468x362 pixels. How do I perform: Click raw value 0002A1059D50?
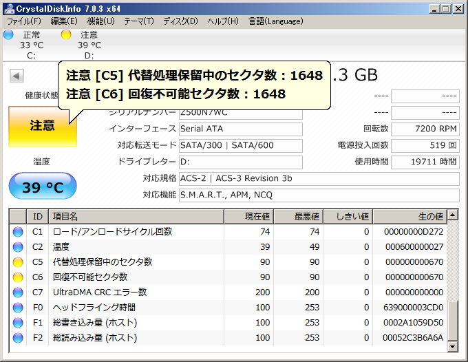413,323
